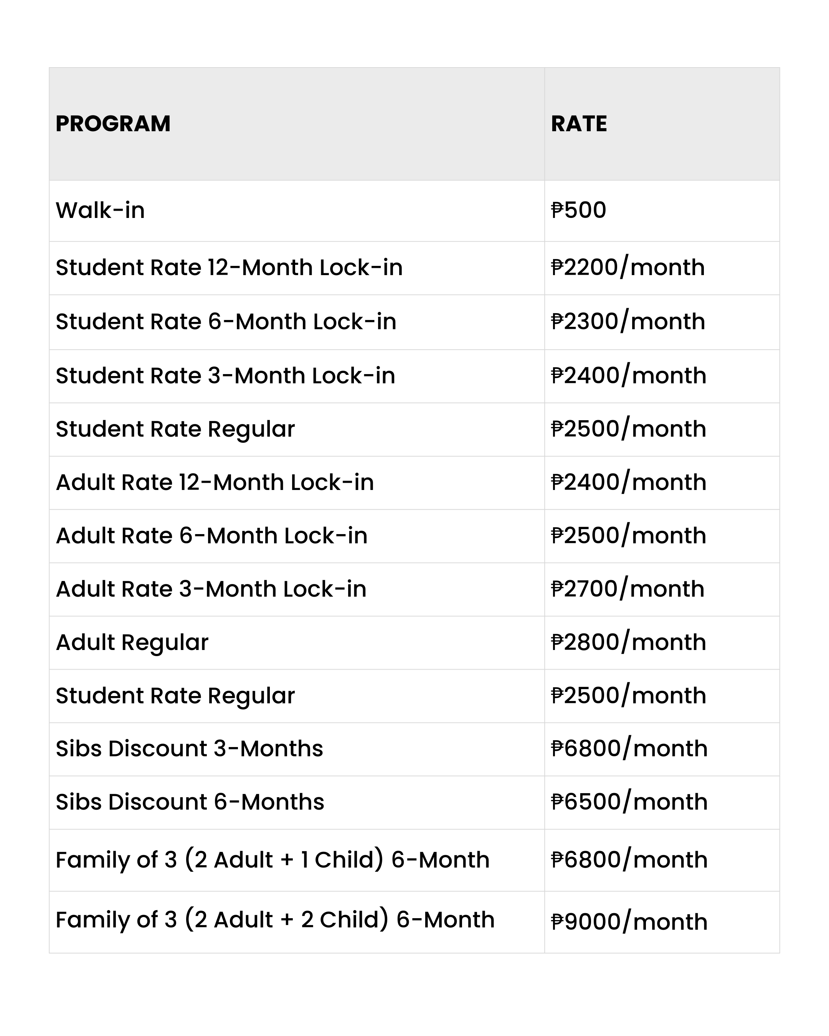Click the RATE column header
829x1036 pixels.
point(579,124)
